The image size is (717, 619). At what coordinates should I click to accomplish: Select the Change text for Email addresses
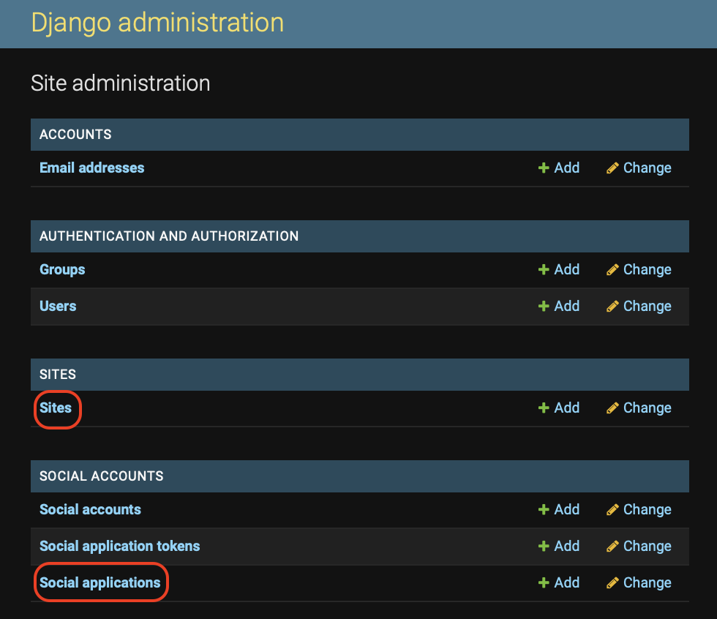647,168
